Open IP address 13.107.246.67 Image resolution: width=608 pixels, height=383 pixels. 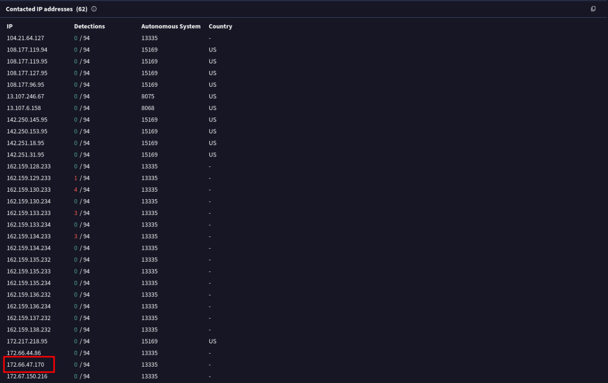tap(25, 96)
